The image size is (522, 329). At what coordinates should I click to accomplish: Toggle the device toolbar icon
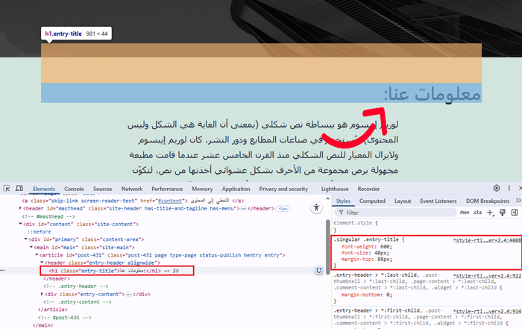pos(19,189)
